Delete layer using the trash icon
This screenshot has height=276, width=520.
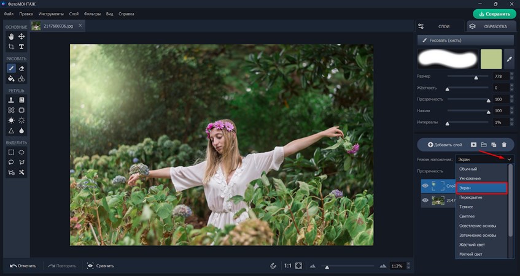(504, 145)
